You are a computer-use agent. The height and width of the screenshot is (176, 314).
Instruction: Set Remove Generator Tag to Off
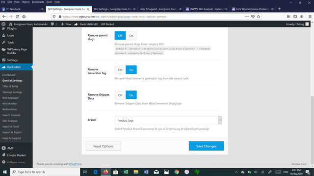pyautogui.click(x=120, y=70)
